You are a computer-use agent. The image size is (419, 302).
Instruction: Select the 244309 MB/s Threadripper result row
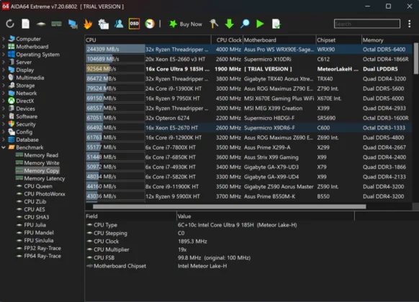[249, 49]
